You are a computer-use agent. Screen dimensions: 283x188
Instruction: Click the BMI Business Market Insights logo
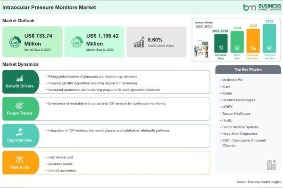point(262,7)
